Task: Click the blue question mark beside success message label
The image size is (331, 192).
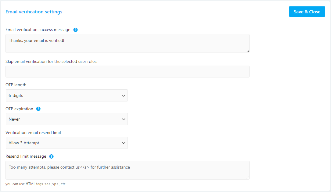Action: coord(75,29)
